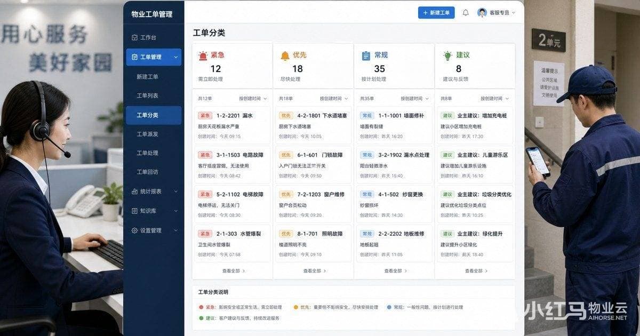This screenshot has height=336, width=640.
Task: Open ticket 3-1-1503 电路故障
Action: pos(232,164)
